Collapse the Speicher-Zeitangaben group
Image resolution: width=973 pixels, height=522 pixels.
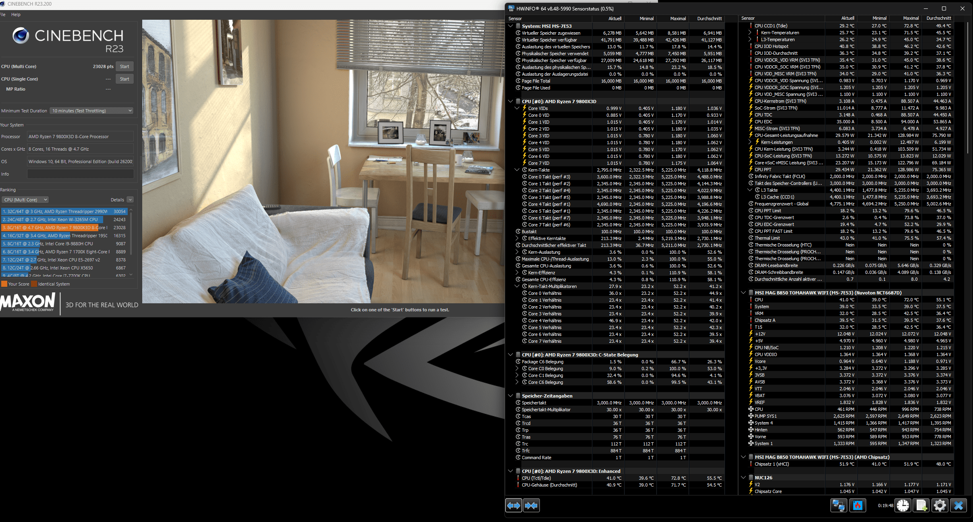click(510, 396)
